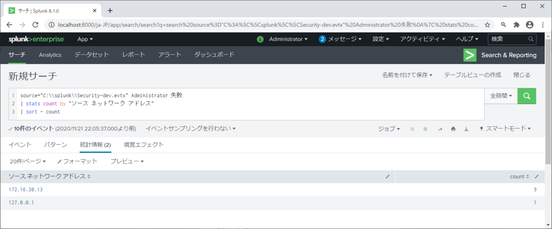Click the 172.16.20.13 address cell

pos(26,190)
